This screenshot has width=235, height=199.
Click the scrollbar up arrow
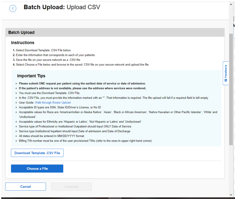coord(231,4)
